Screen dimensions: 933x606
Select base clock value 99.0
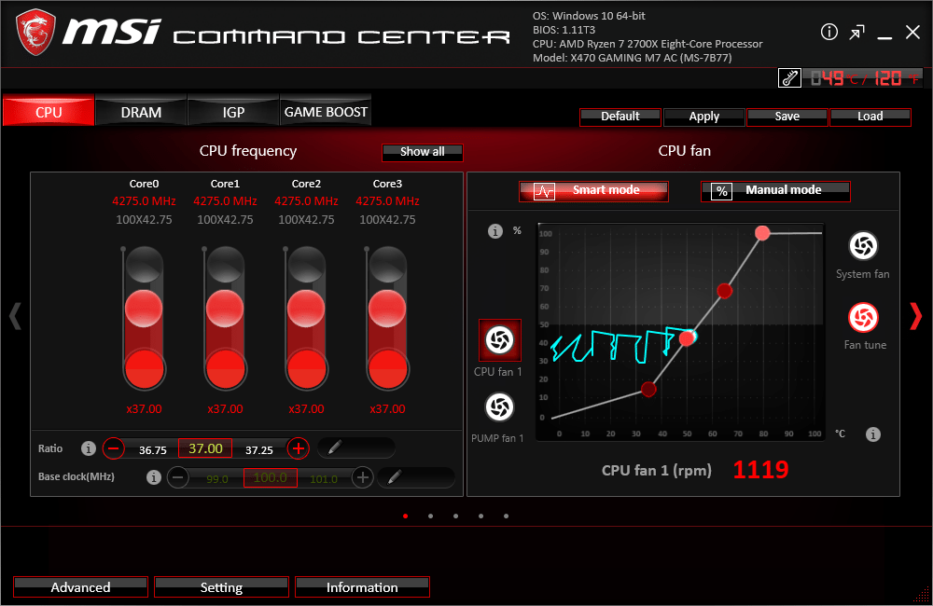(216, 479)
